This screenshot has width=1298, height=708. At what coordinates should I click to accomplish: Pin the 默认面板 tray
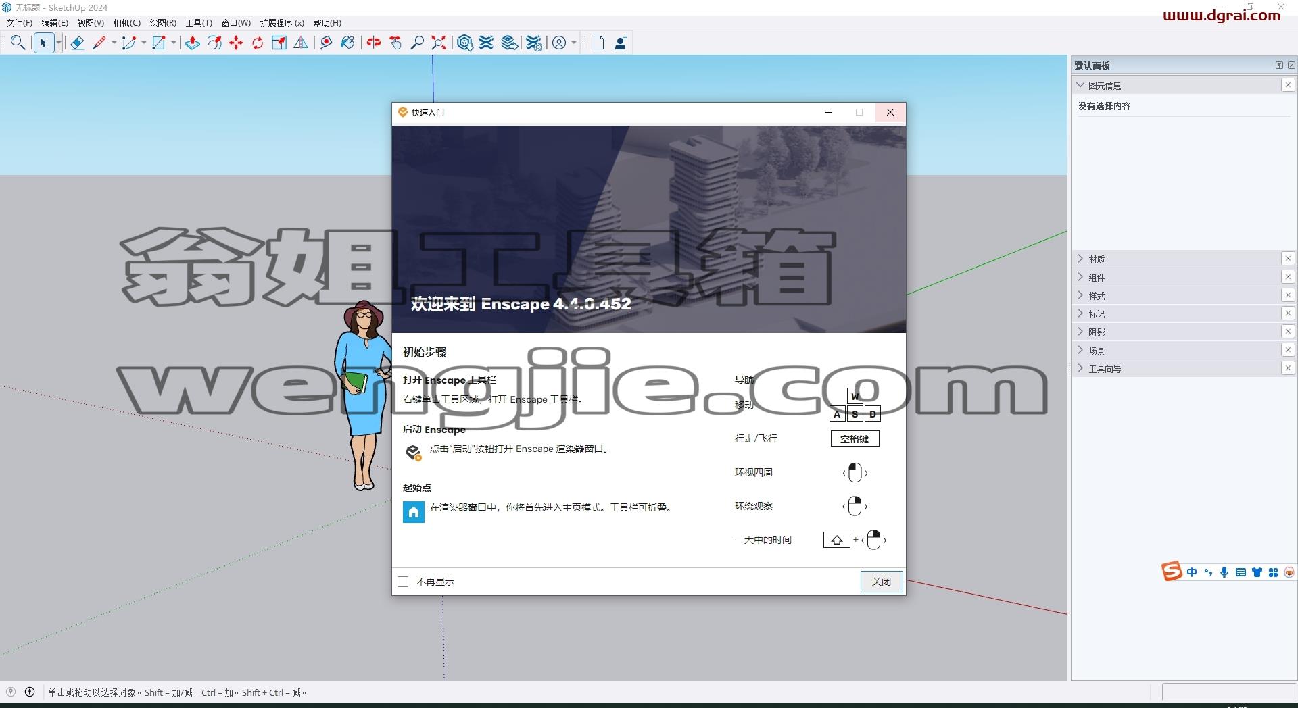pyautogui.click(x=1279, y=66)
